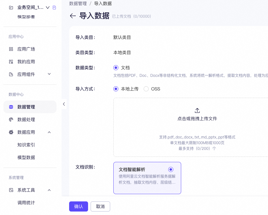The image size is (268, 215).
Task: Click the 取消 cancel button
Action: click(100, 206)
